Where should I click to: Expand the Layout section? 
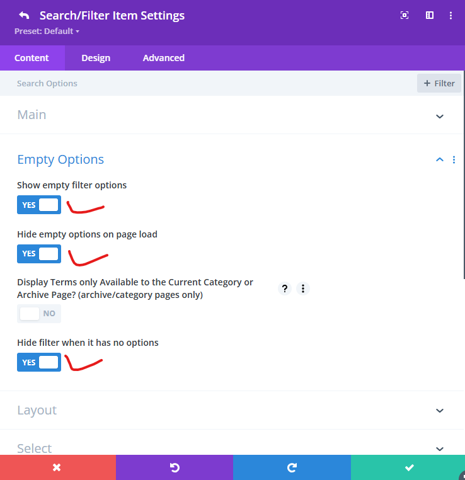440,410
